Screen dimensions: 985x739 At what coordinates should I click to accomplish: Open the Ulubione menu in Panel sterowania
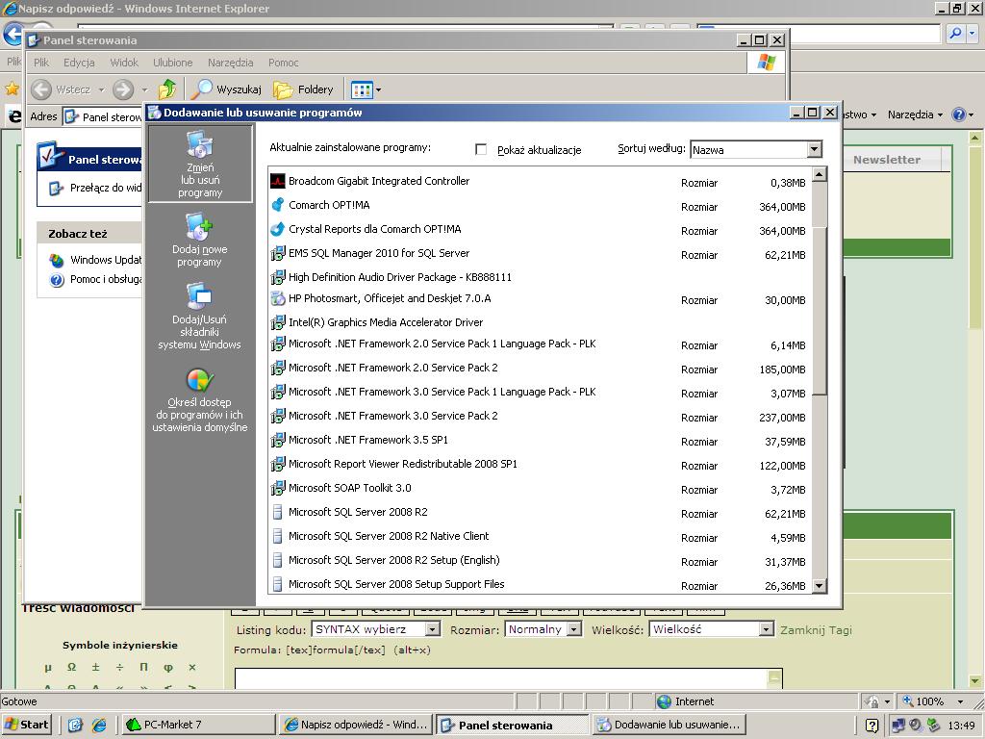[173, 63]
